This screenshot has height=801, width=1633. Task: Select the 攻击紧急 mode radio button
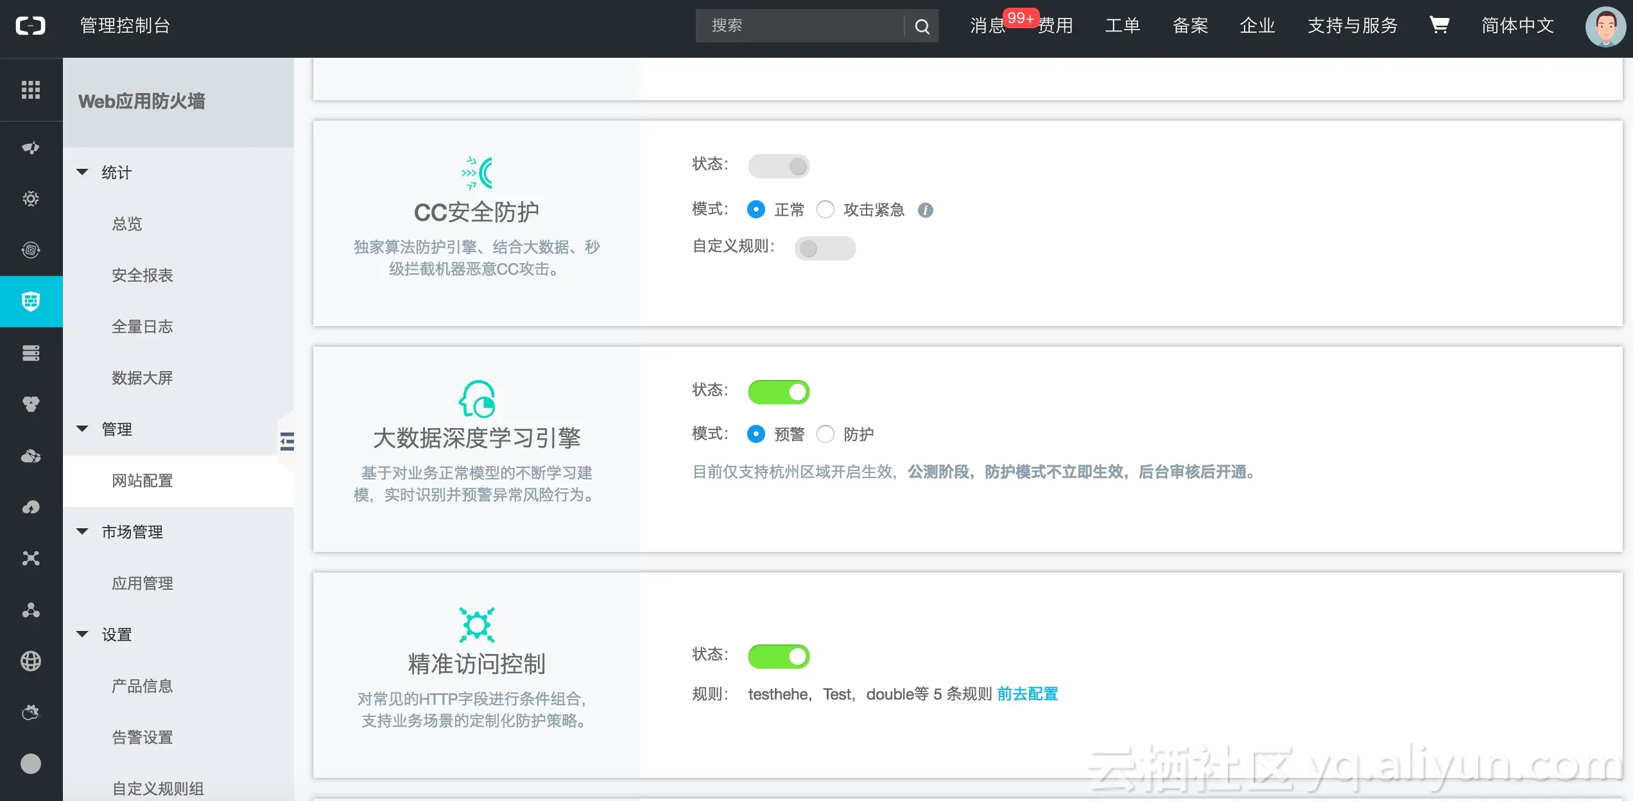[825, 209]
